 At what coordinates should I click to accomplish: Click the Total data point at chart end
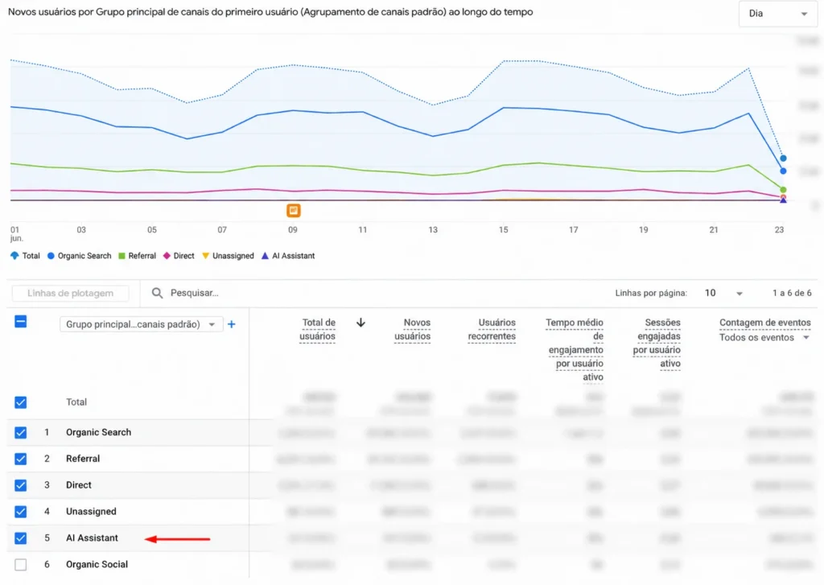[783, 159]
